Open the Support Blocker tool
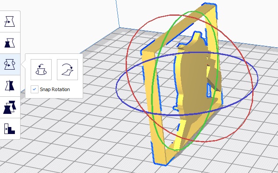The height and width of the screenshot is (173, 278). click(10, 129)
